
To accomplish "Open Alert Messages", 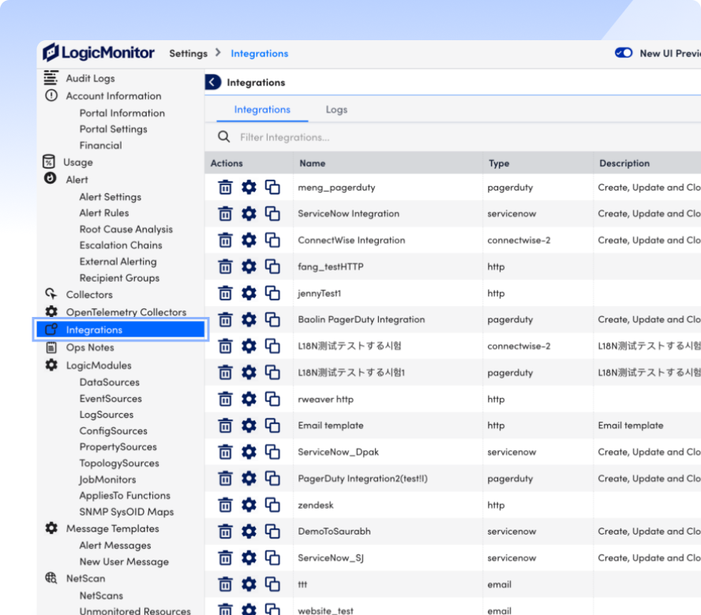I will (115, 546).
